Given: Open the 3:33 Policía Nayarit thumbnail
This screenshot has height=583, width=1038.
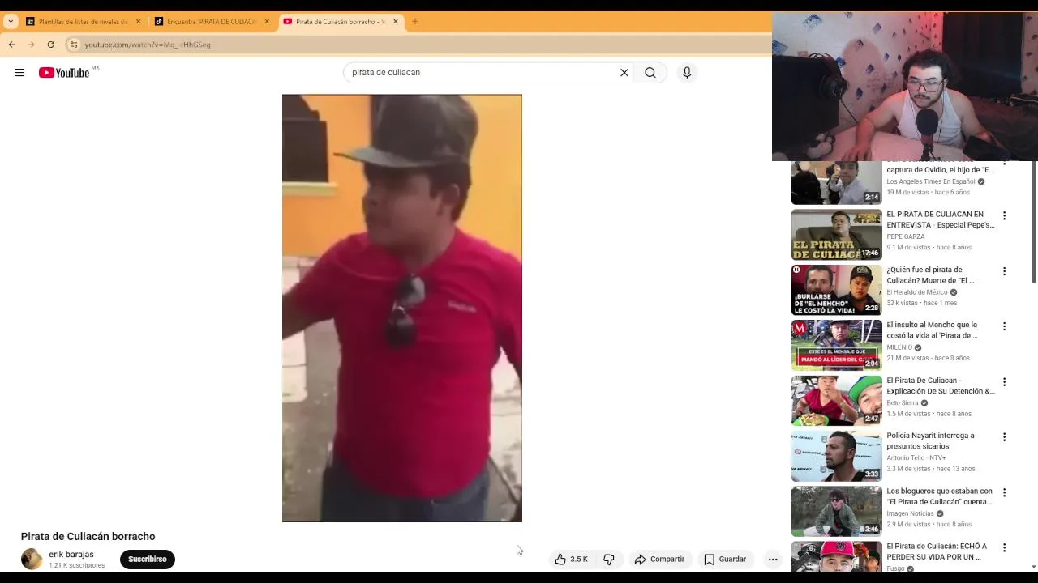Looking at the screenshot, I should click(x=837, y=456).
